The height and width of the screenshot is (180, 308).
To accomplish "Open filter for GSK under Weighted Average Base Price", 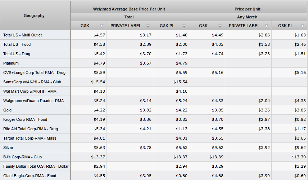I will click(101, 26).
